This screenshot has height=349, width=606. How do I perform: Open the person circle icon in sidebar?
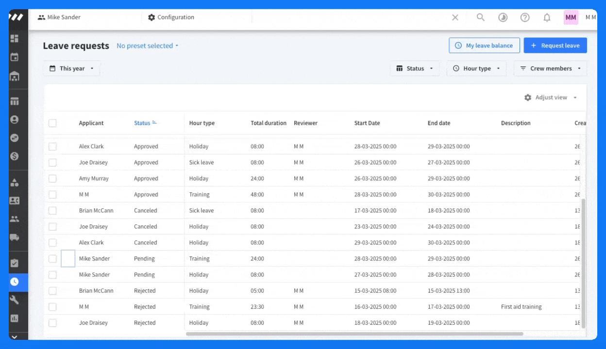coord(15,120)
